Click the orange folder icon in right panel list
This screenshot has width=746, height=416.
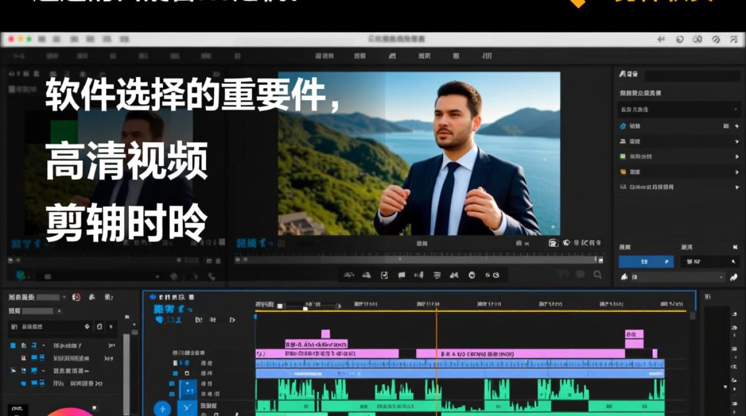[623, 172]
